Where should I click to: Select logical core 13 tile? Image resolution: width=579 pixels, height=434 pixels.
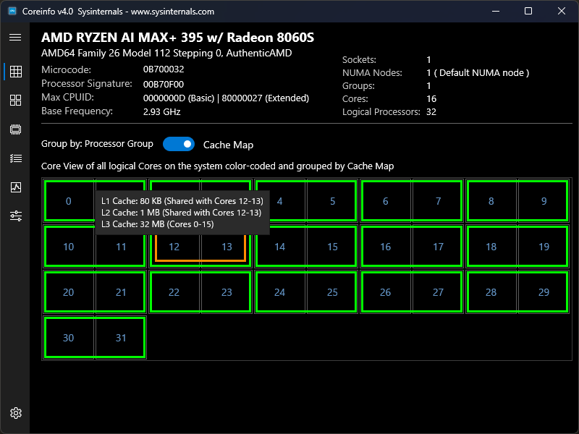pos(227,247)
